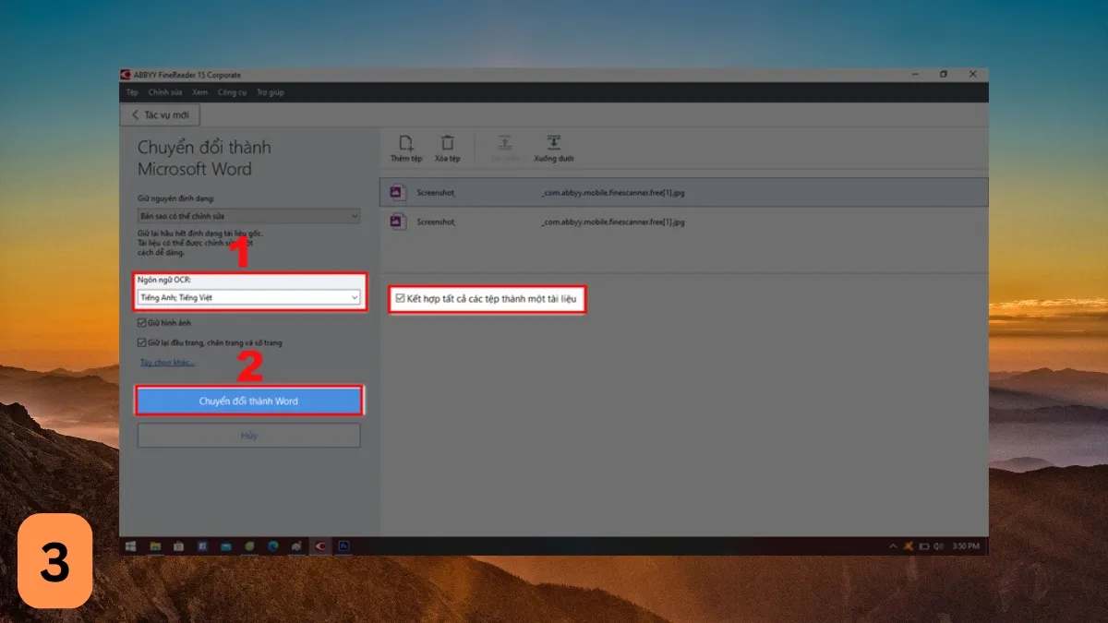This screenshot has width=1108, height=623.
Task: Click the ABBYY FineReader taskbar icon
Action: tap(320, 546)
